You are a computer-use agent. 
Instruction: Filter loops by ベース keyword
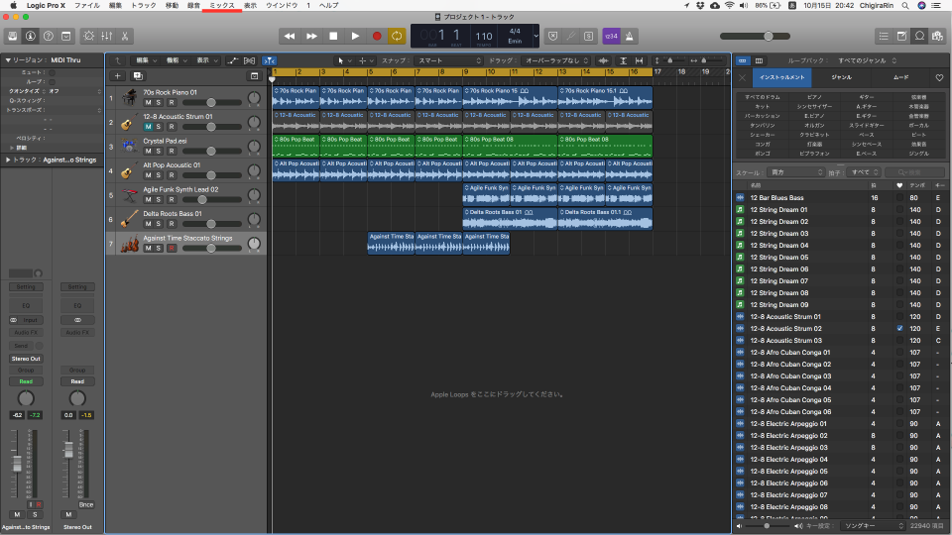click(867, 135)
